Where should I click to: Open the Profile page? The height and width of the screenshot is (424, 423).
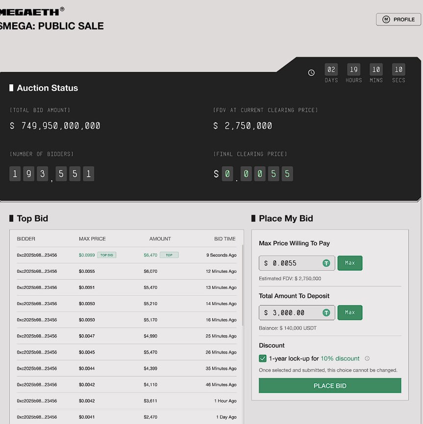[398, 20]
